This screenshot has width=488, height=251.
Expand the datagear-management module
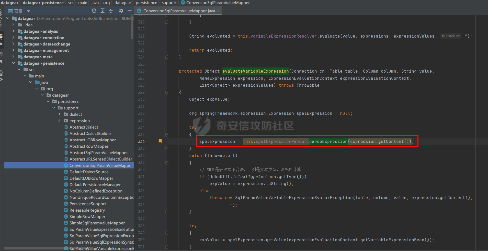coord(13,50)
